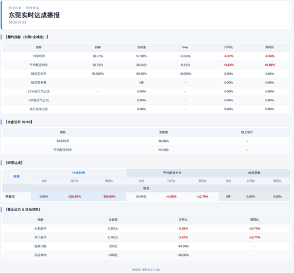Click red value +3.62%

click(x=229, y=65)
